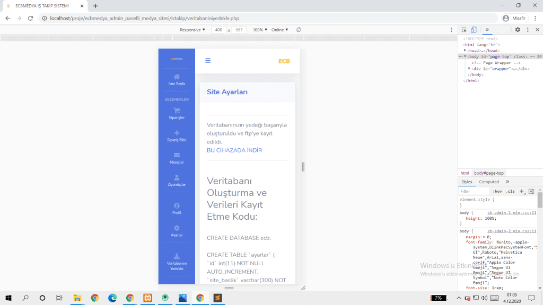Click the Filter field in Styles pane
The width and height of the screenshot is (543, 305).
tap(473, 191)
